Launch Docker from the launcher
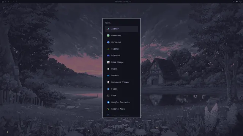The image size is (243, 136). coord(121,76)
